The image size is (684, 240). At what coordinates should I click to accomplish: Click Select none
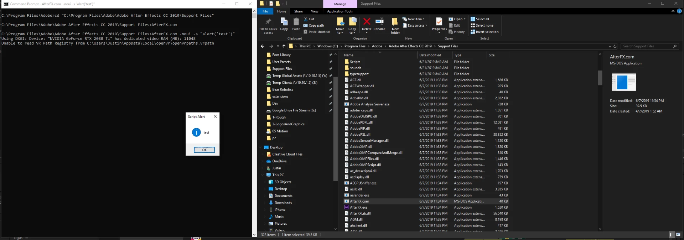pos(482,26)
